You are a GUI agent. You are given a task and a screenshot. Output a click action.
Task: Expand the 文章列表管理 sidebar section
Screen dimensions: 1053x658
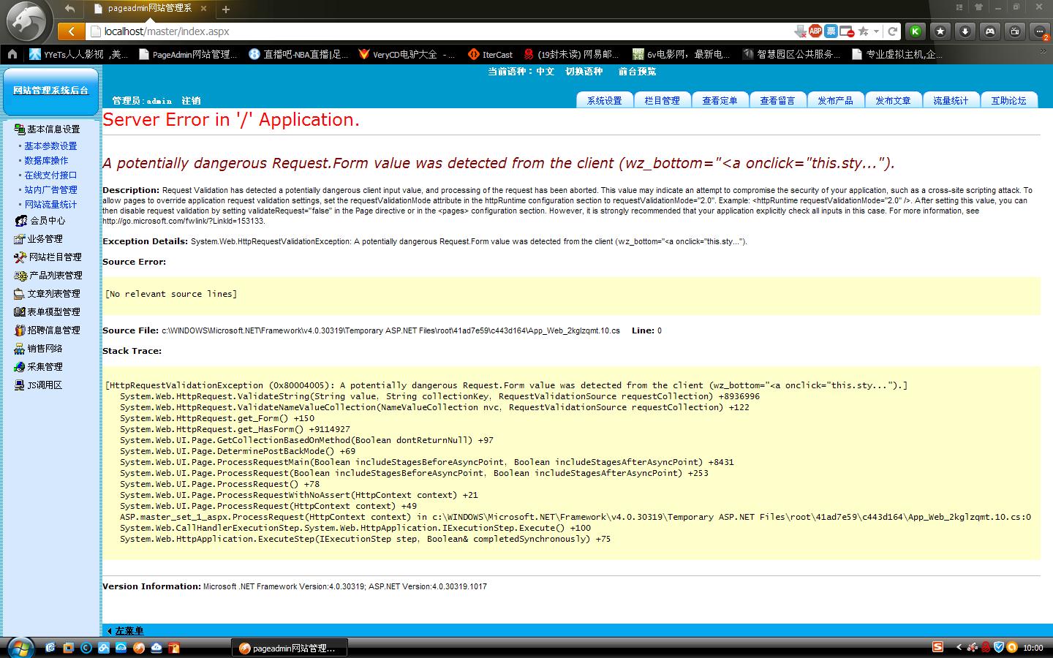[x=53, y=294]
